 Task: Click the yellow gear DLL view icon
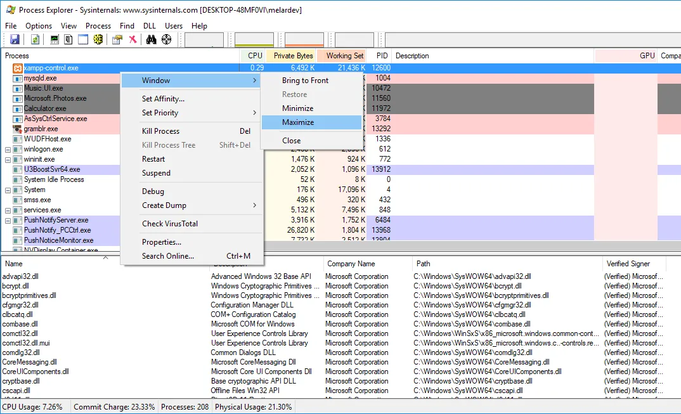98,39
